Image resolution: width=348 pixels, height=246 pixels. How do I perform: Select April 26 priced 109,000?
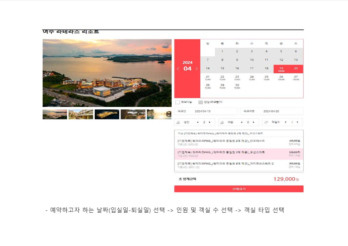click(281, 78)
